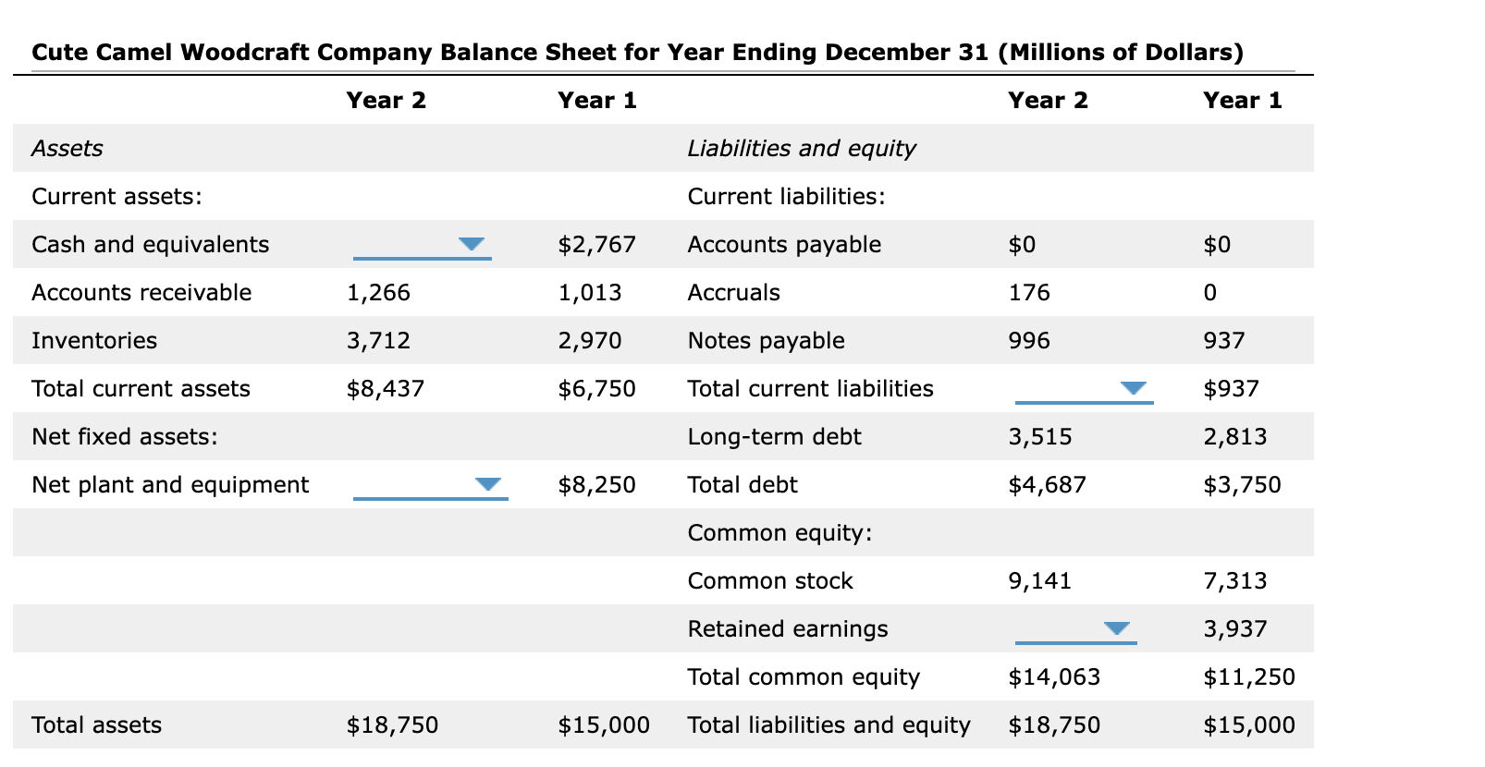
Task: Select Total debt Year 2 value $4,687
Action: [1048, 485]
